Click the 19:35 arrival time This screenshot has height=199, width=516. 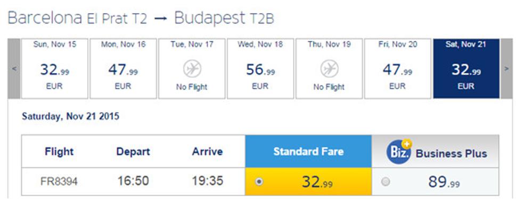[208, 180]
